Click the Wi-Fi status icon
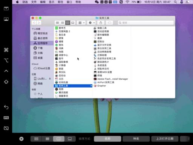Viewport: 193px width, 145px height. tap(127, 2)
